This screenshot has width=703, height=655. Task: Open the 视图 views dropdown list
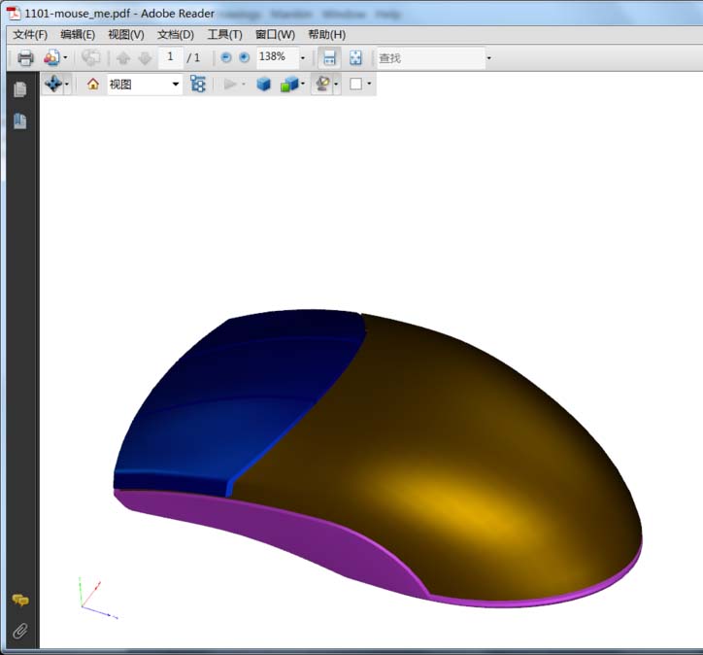point(176,85)
